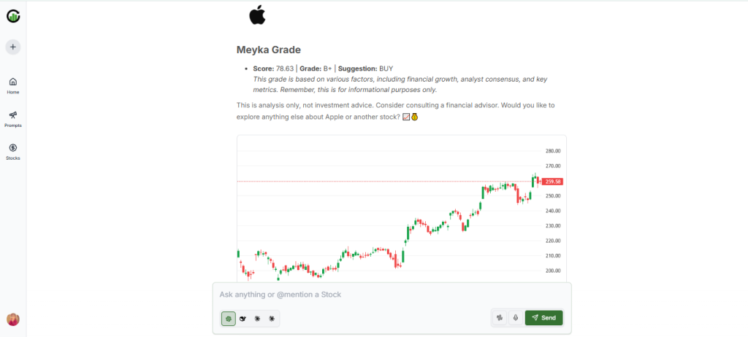748x337 pixels.
Task: Open the Prompts section
Action: pos(13,118)
